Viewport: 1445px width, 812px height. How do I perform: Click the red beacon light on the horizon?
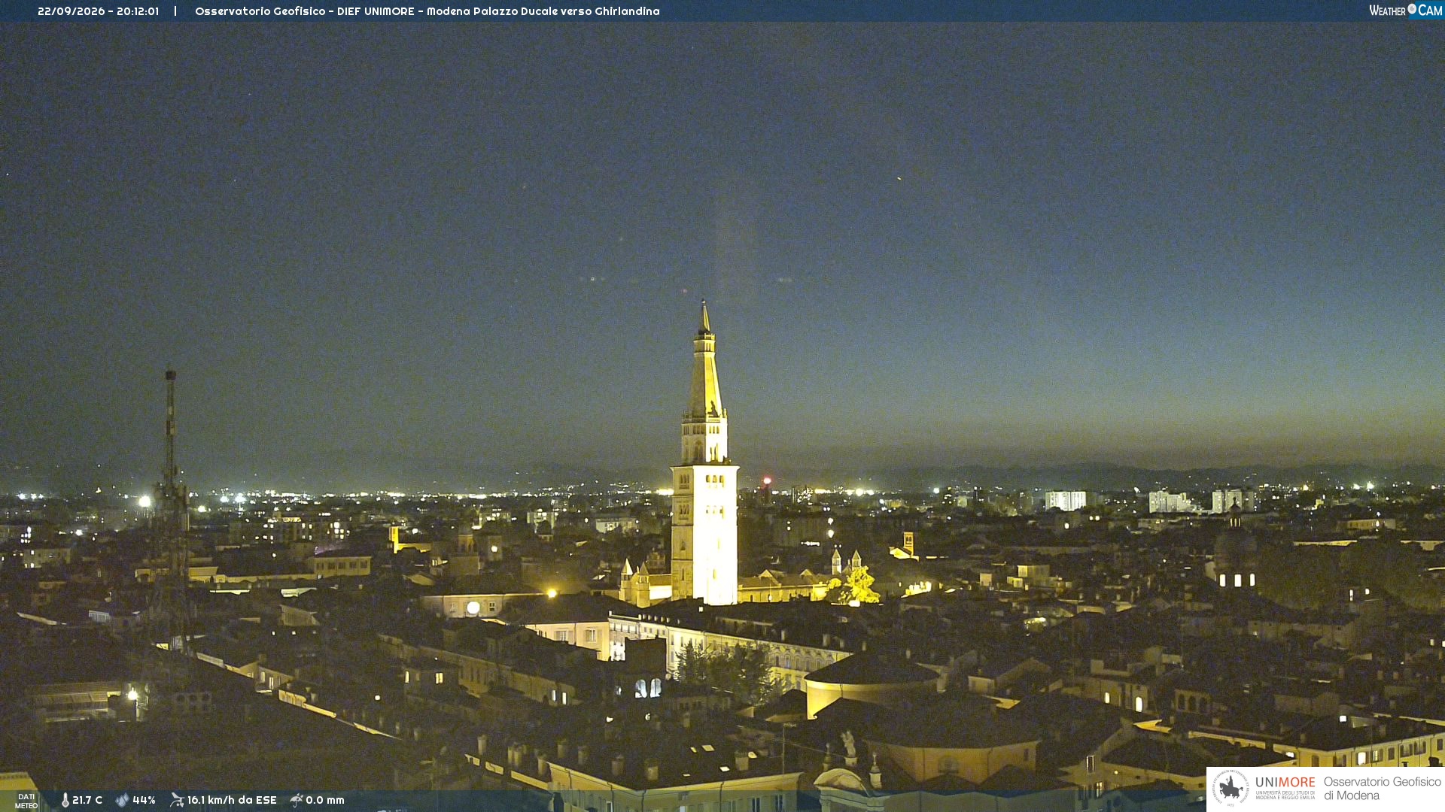tap(767, 480)
